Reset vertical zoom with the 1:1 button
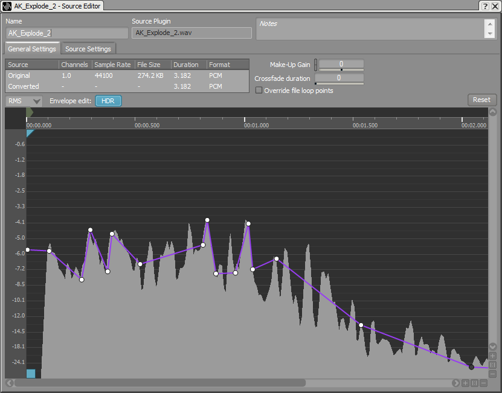502x393 pixels. (x=493, y=365)
